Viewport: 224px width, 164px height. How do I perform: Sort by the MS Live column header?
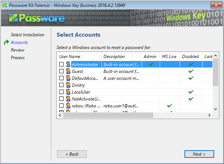tap(170, 57)
